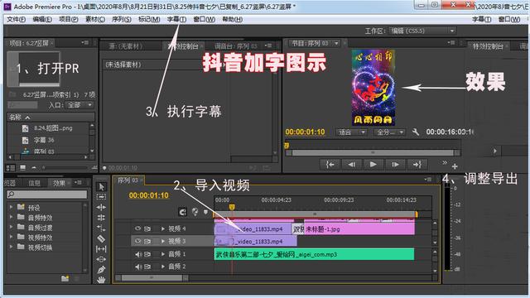Viewport: 530px width, 298px height.
Task: Select the Ripple Edit tool
Action: pos(101,207)
